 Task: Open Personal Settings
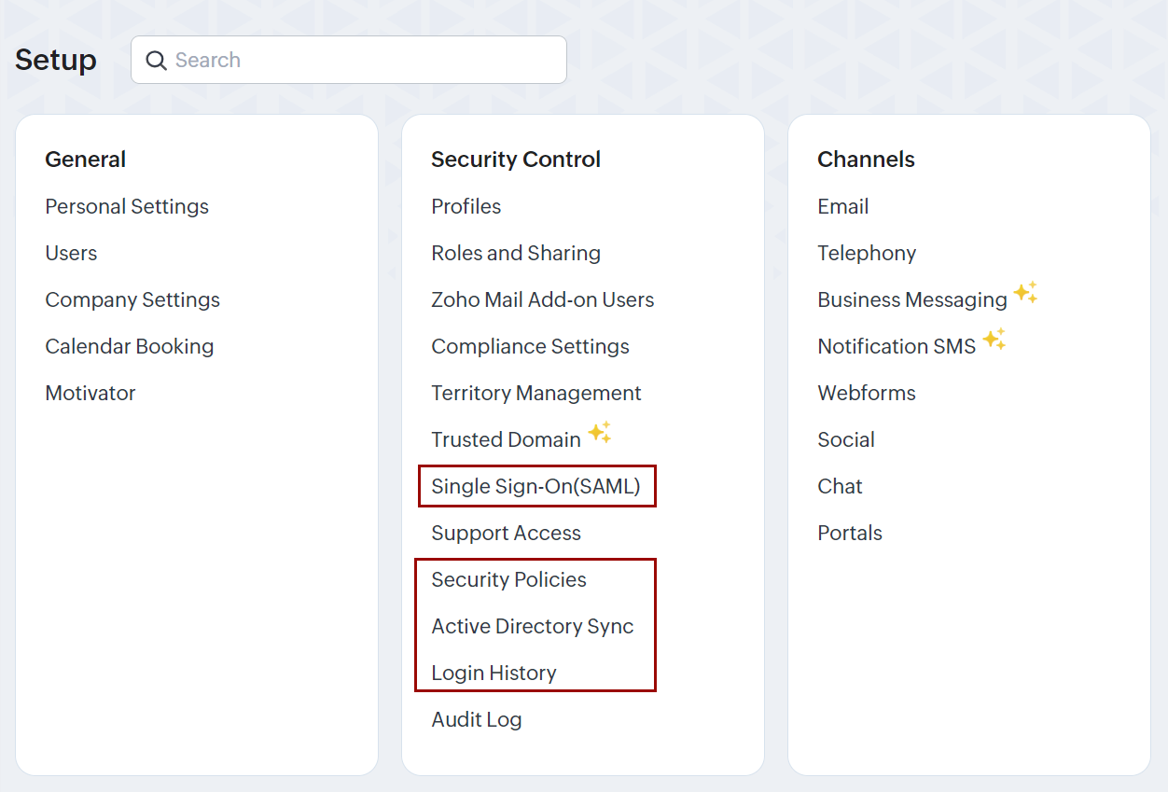(x=127, y=206)
